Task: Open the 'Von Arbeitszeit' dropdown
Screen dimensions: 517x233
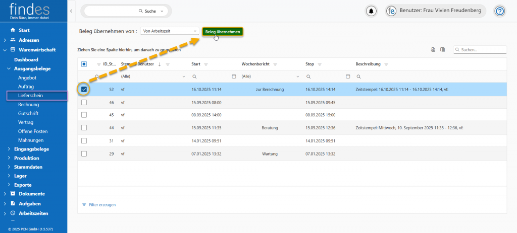Action: (170, 31)
